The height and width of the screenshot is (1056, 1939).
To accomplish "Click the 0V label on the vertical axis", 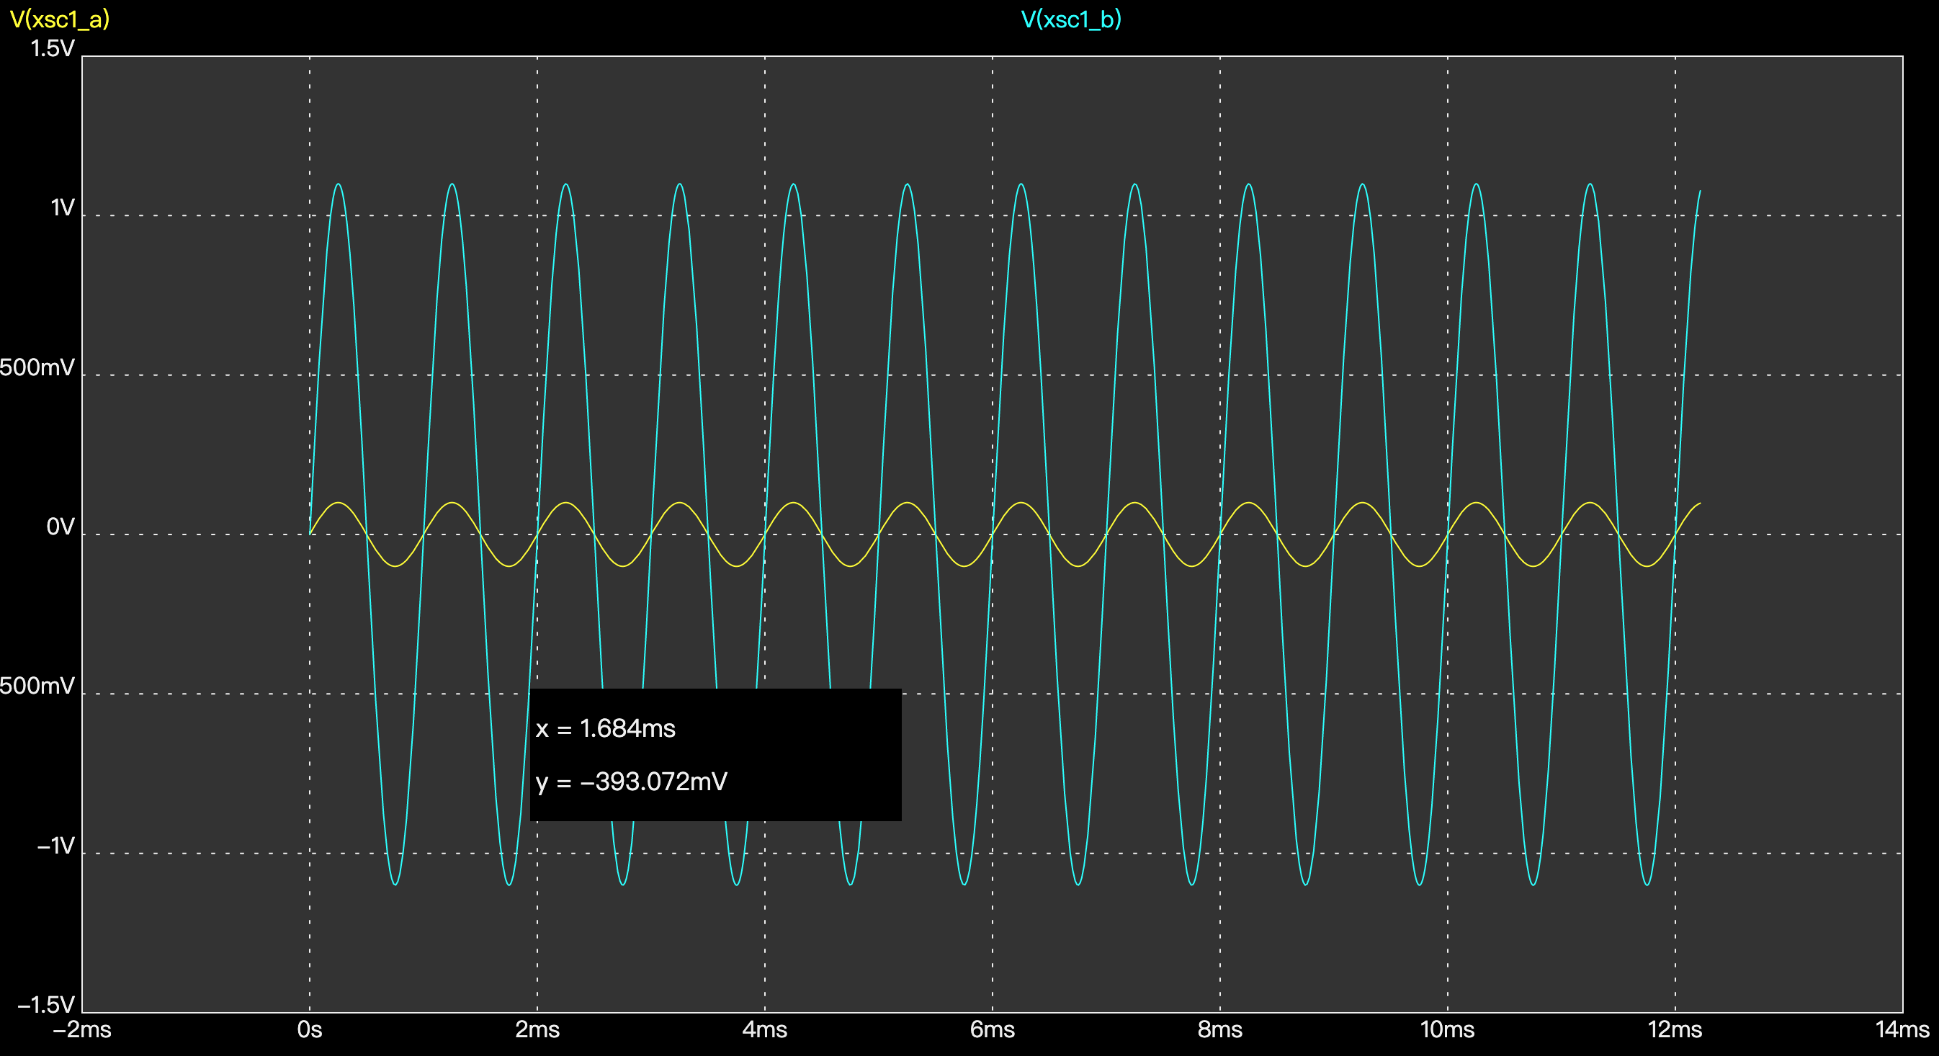I will click(61, 527).
